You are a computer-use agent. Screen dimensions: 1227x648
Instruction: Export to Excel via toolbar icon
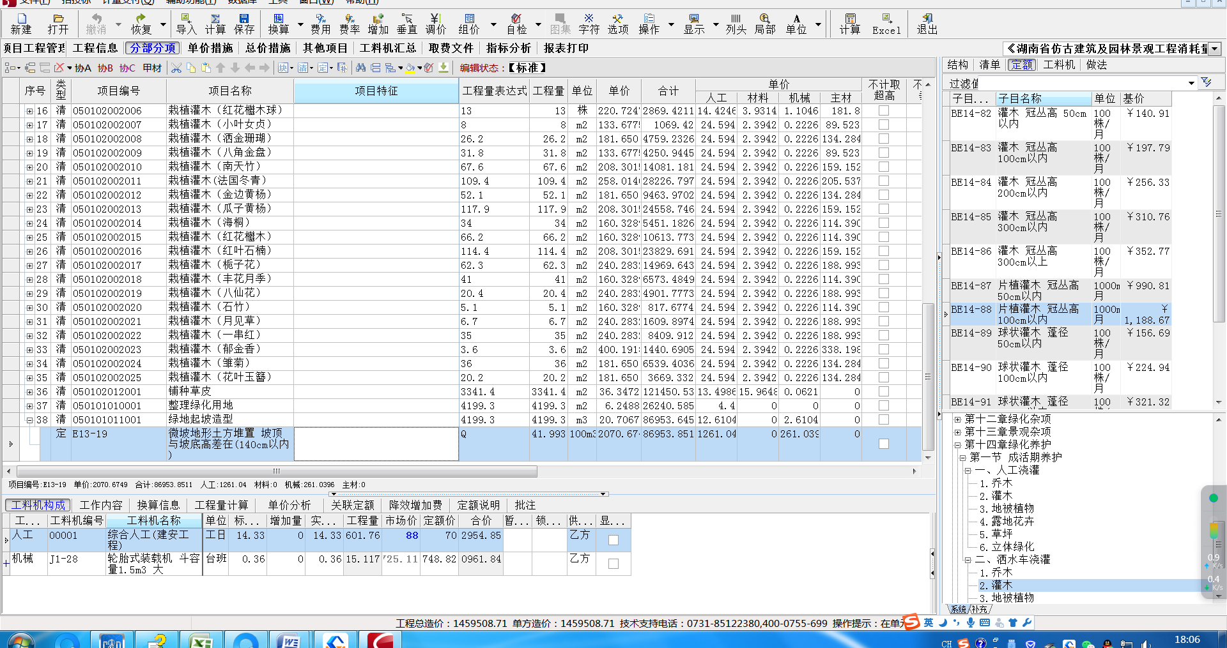click(886, 24)
